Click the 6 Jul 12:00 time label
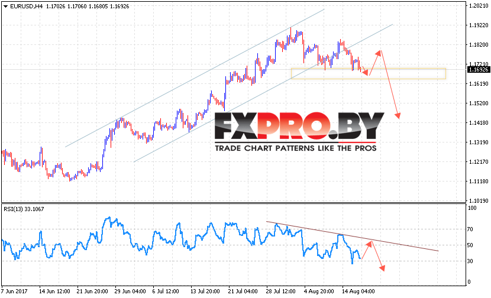 166,291
